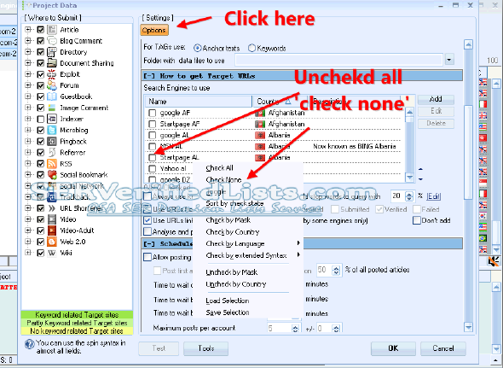The height and width of the screenshot is (368, 503).
Task: Click the Tools button
Action: (206, 348)
